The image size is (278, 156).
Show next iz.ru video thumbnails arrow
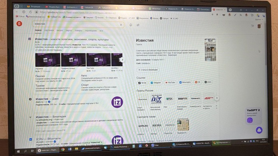pyautogui.click(x=122, y=60)
